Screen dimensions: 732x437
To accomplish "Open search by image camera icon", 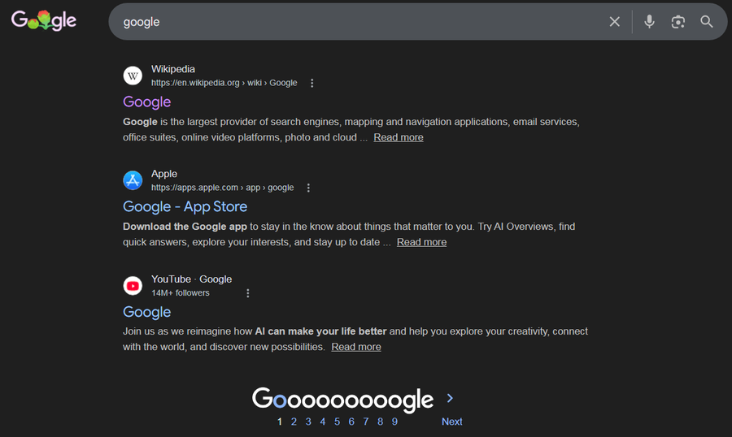I will tap(678, 22).
